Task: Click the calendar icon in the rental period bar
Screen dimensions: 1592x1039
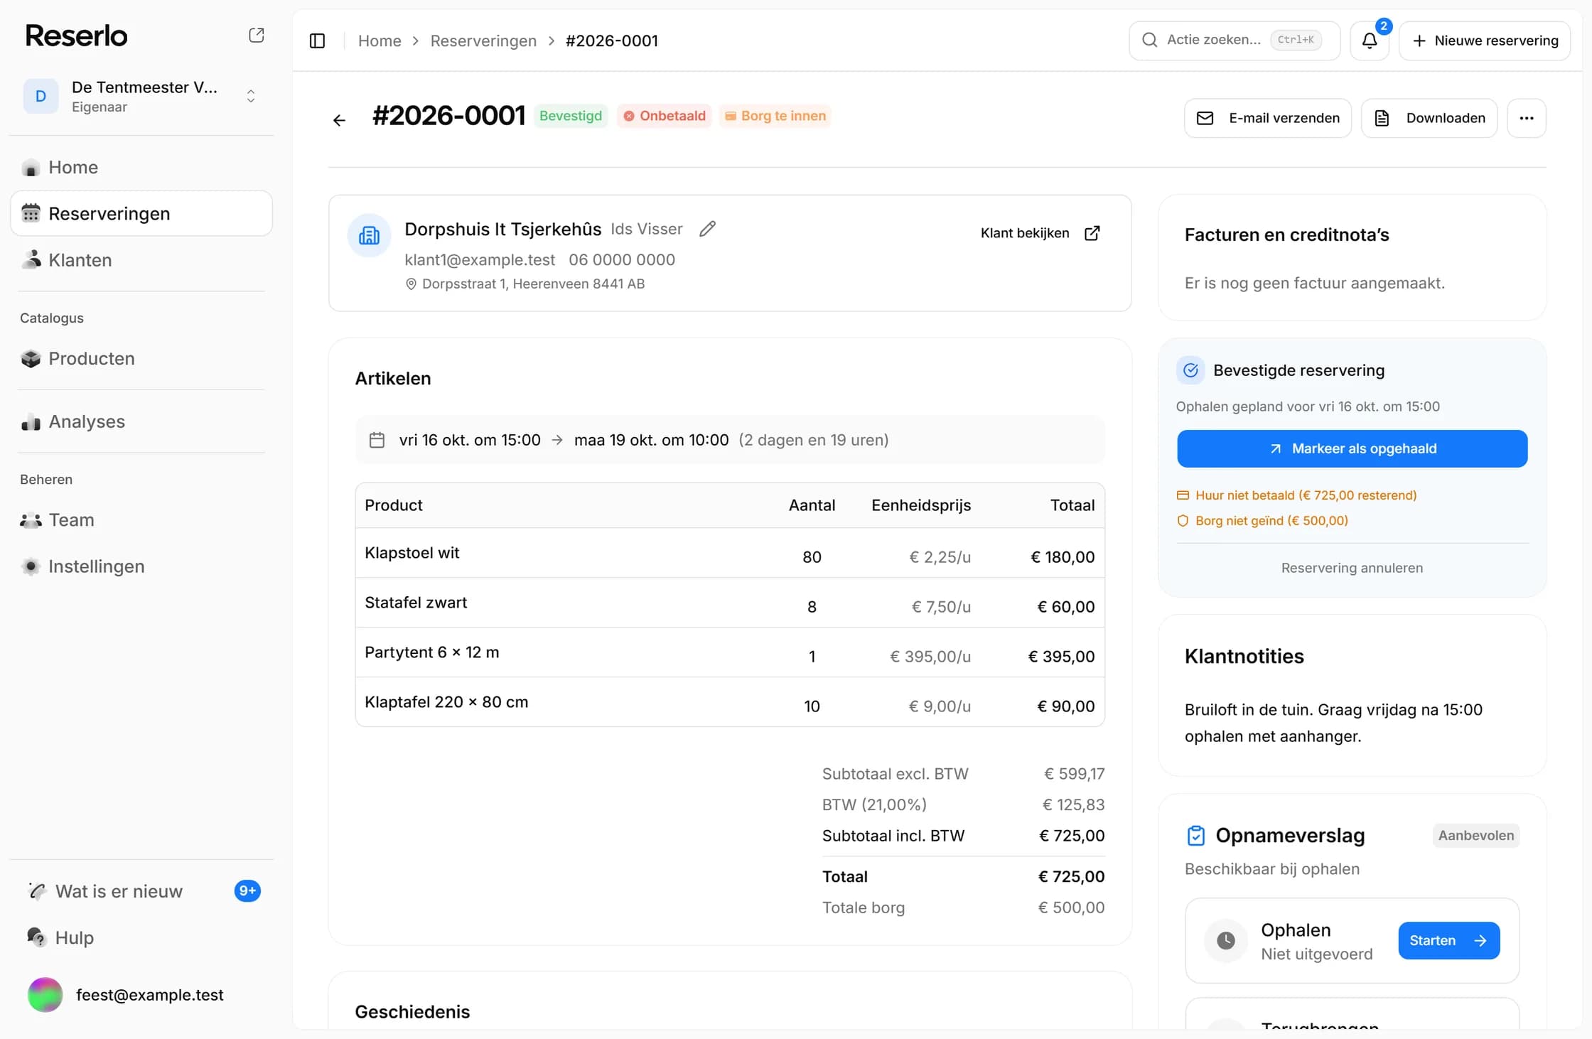Action: pos(377,440)
